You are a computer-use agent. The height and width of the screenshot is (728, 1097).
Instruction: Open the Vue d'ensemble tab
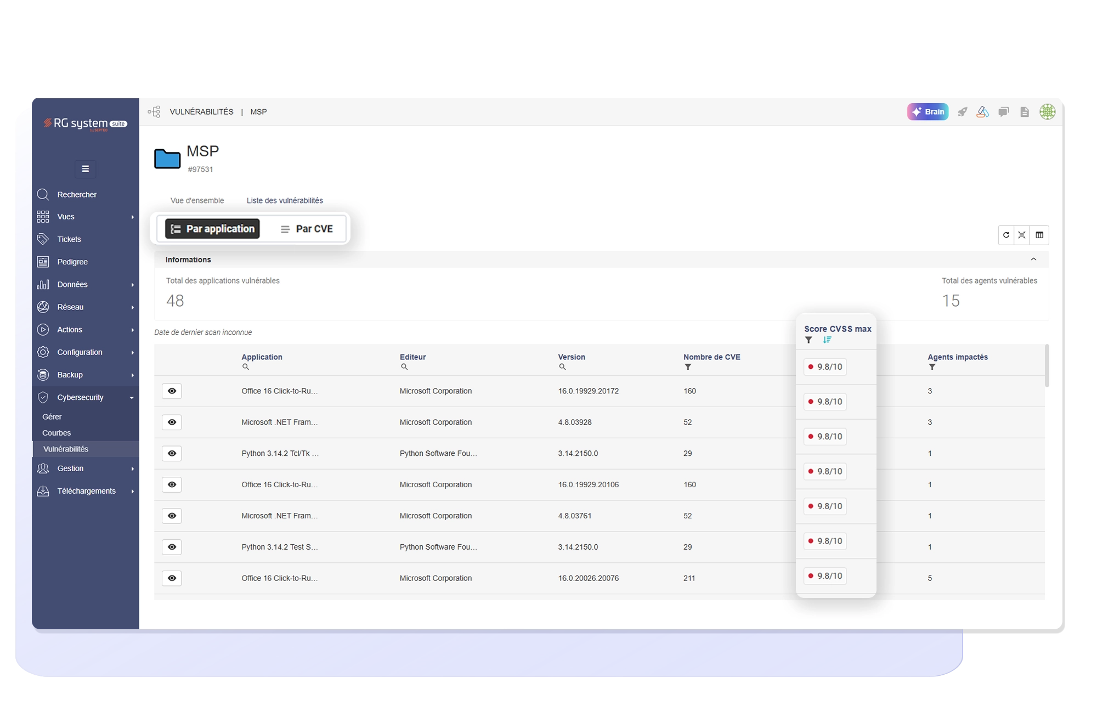click(197, 200)
